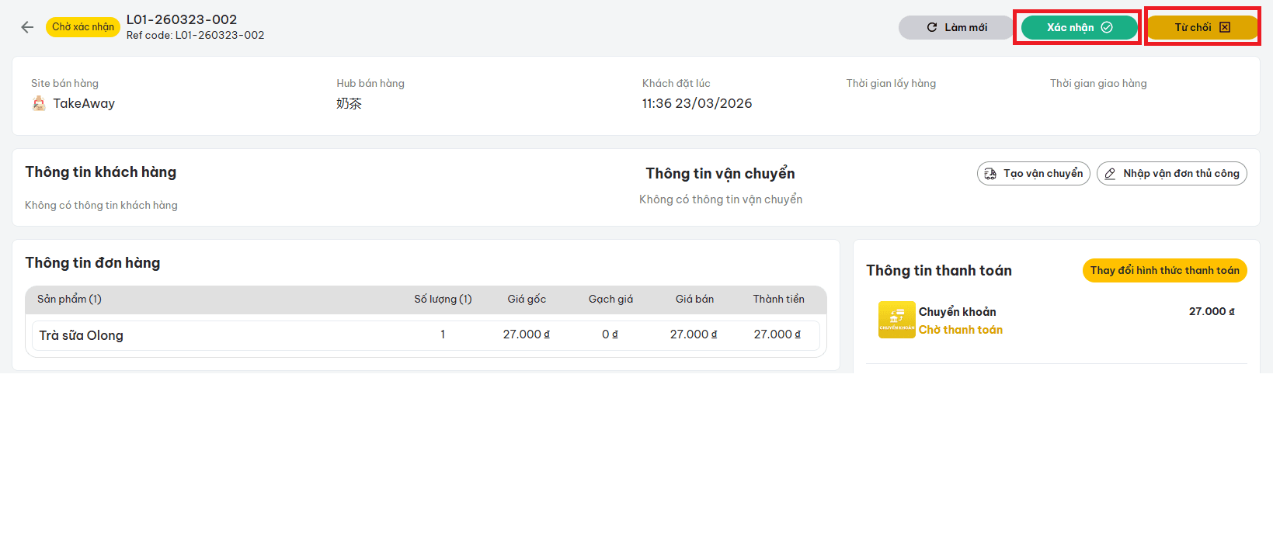Image resolution: width=1273 pixels, height=551 pixels.
Task: Click quantity value 1 for Trà sữa Olong
Action: click(x=443, y=334)
